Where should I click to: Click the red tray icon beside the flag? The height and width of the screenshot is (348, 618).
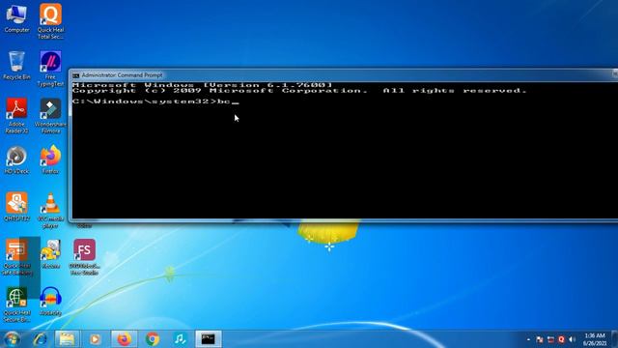coord(550,339)
